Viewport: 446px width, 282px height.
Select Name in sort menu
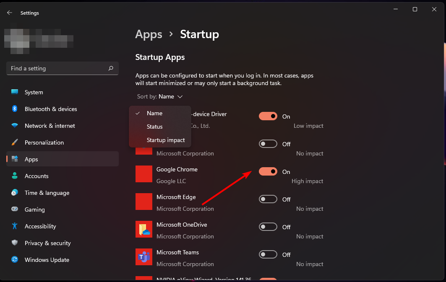[x=160, y=113]
